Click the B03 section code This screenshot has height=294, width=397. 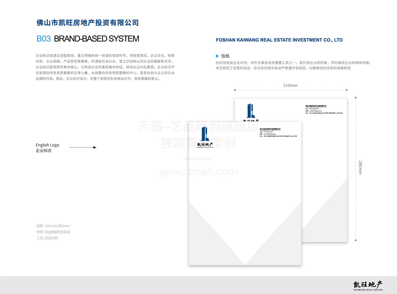coord(44,39)
